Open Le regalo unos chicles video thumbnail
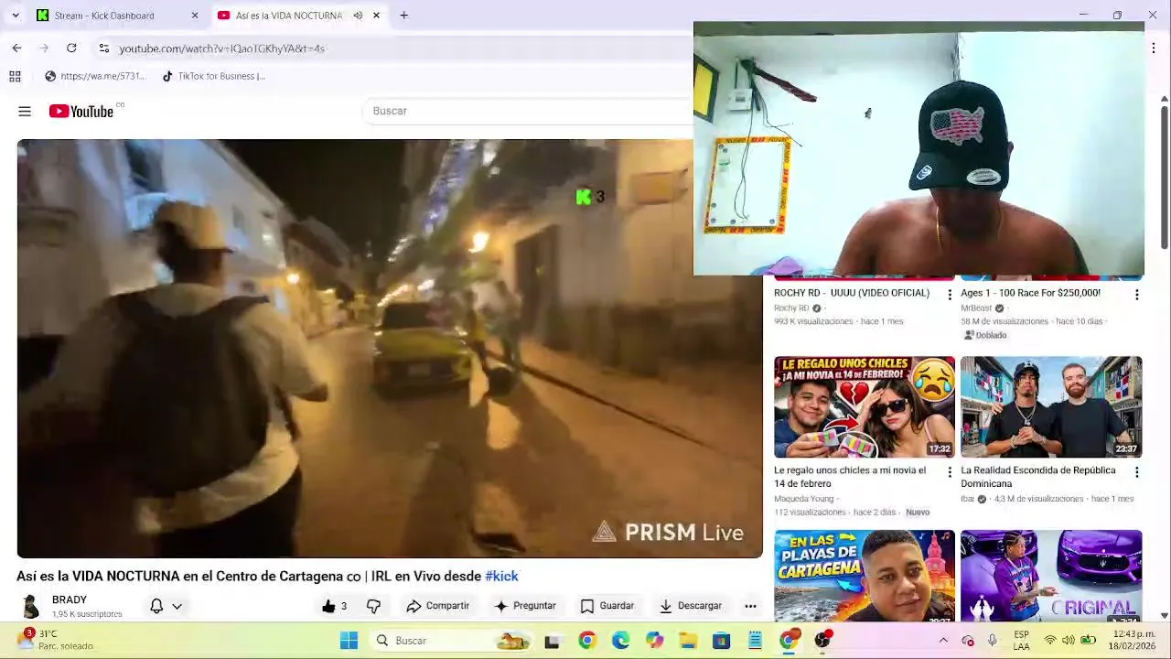Viewport: 1171px width, 659px height. pos(865,407)
